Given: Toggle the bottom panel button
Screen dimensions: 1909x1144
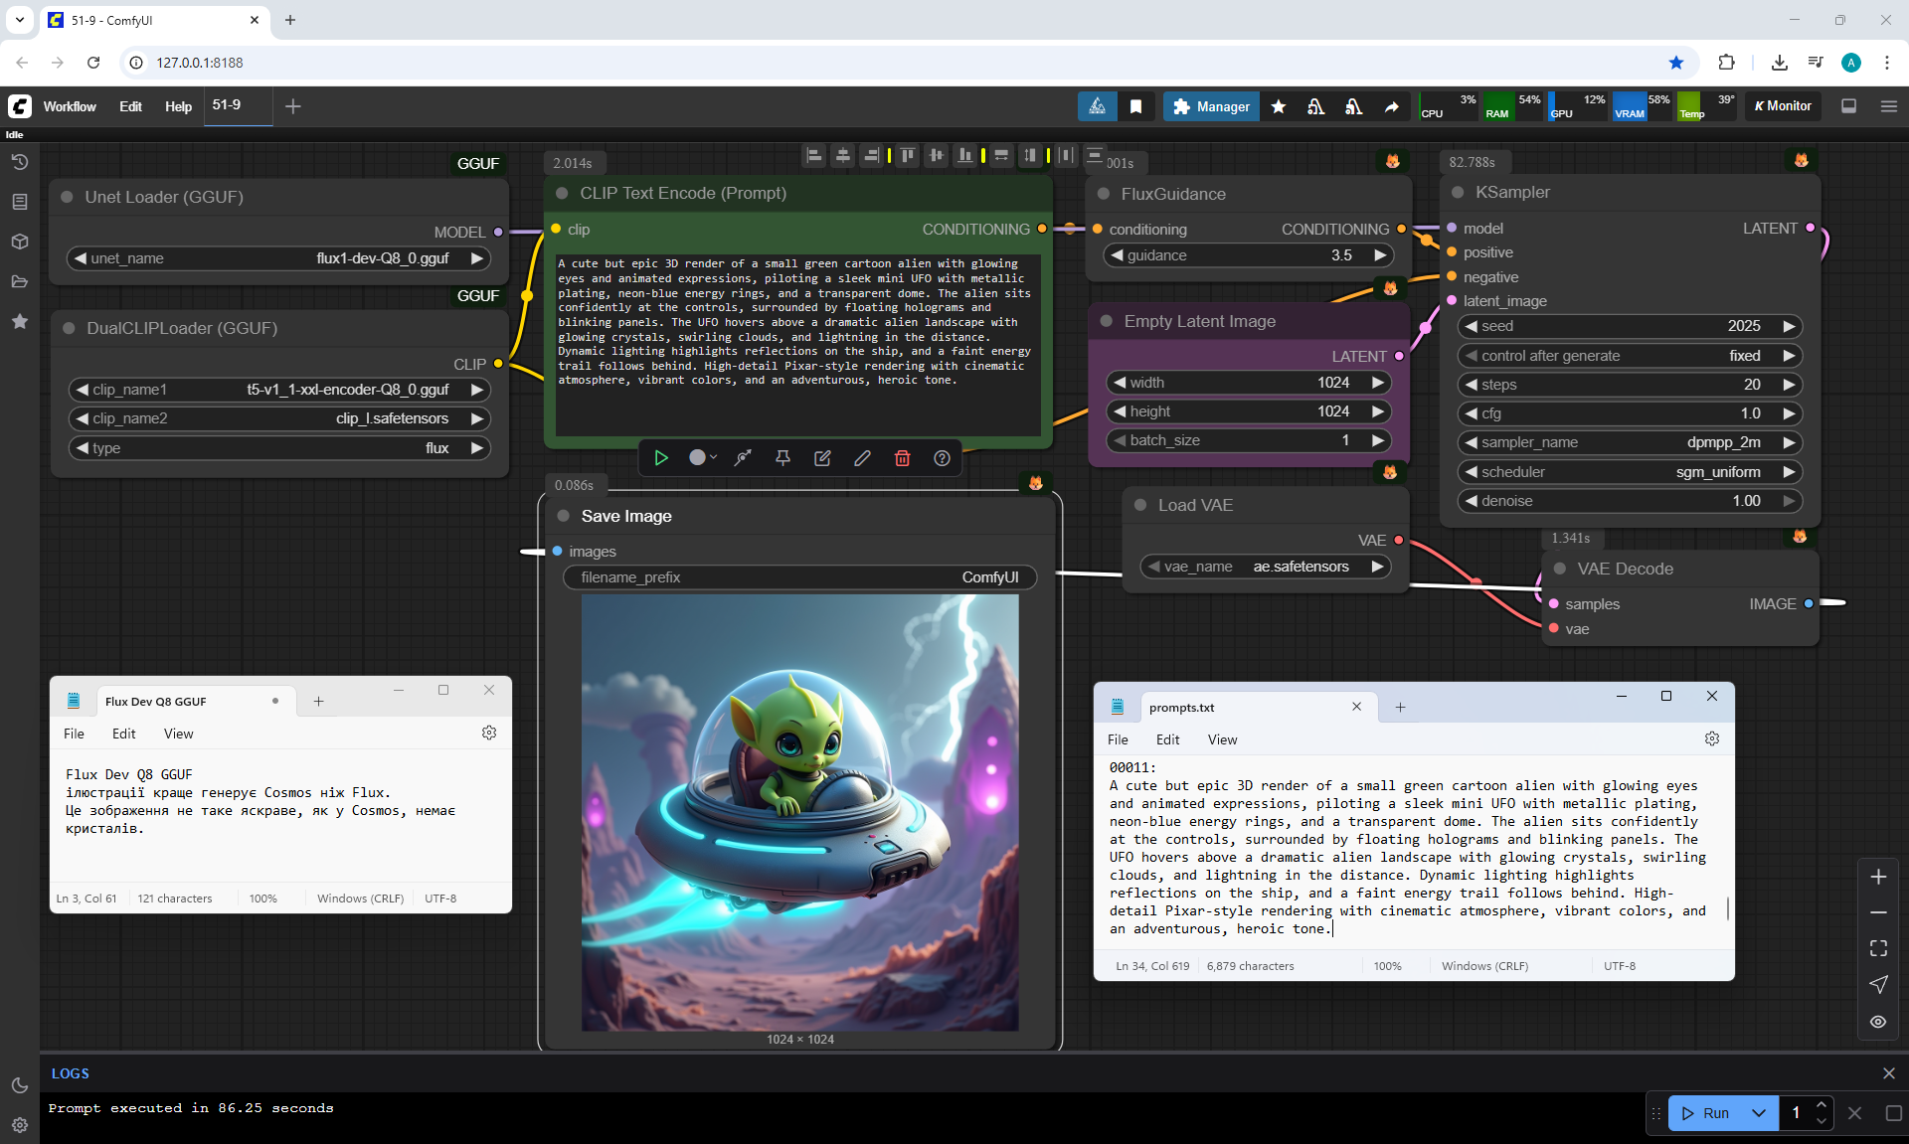Looking at the screenshot, I should coord(1848,106).
